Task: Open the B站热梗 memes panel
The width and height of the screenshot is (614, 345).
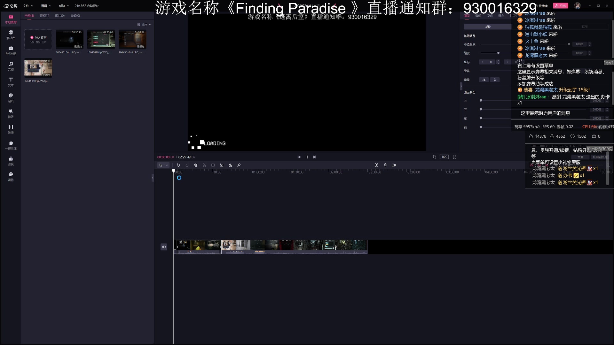Action: pyautogui.click(x=11, y=51)
